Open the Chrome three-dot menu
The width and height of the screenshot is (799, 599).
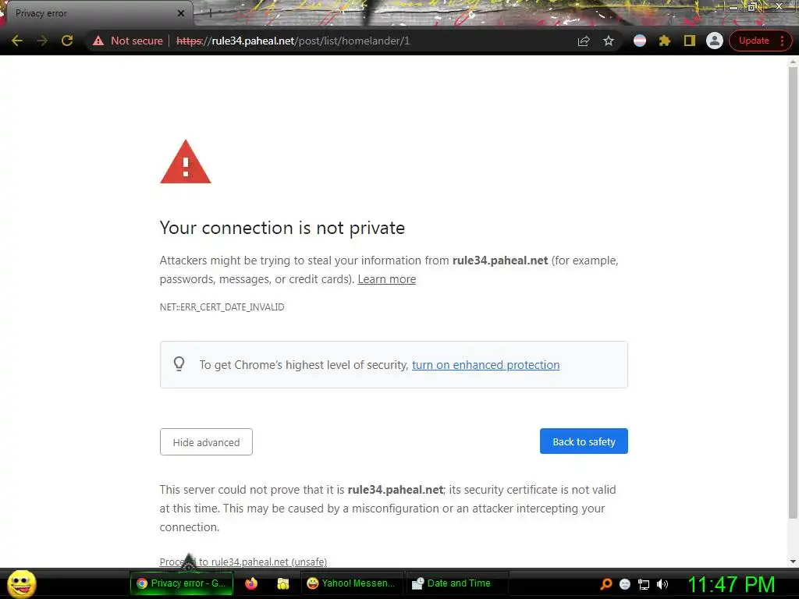[x=782, y=41]
